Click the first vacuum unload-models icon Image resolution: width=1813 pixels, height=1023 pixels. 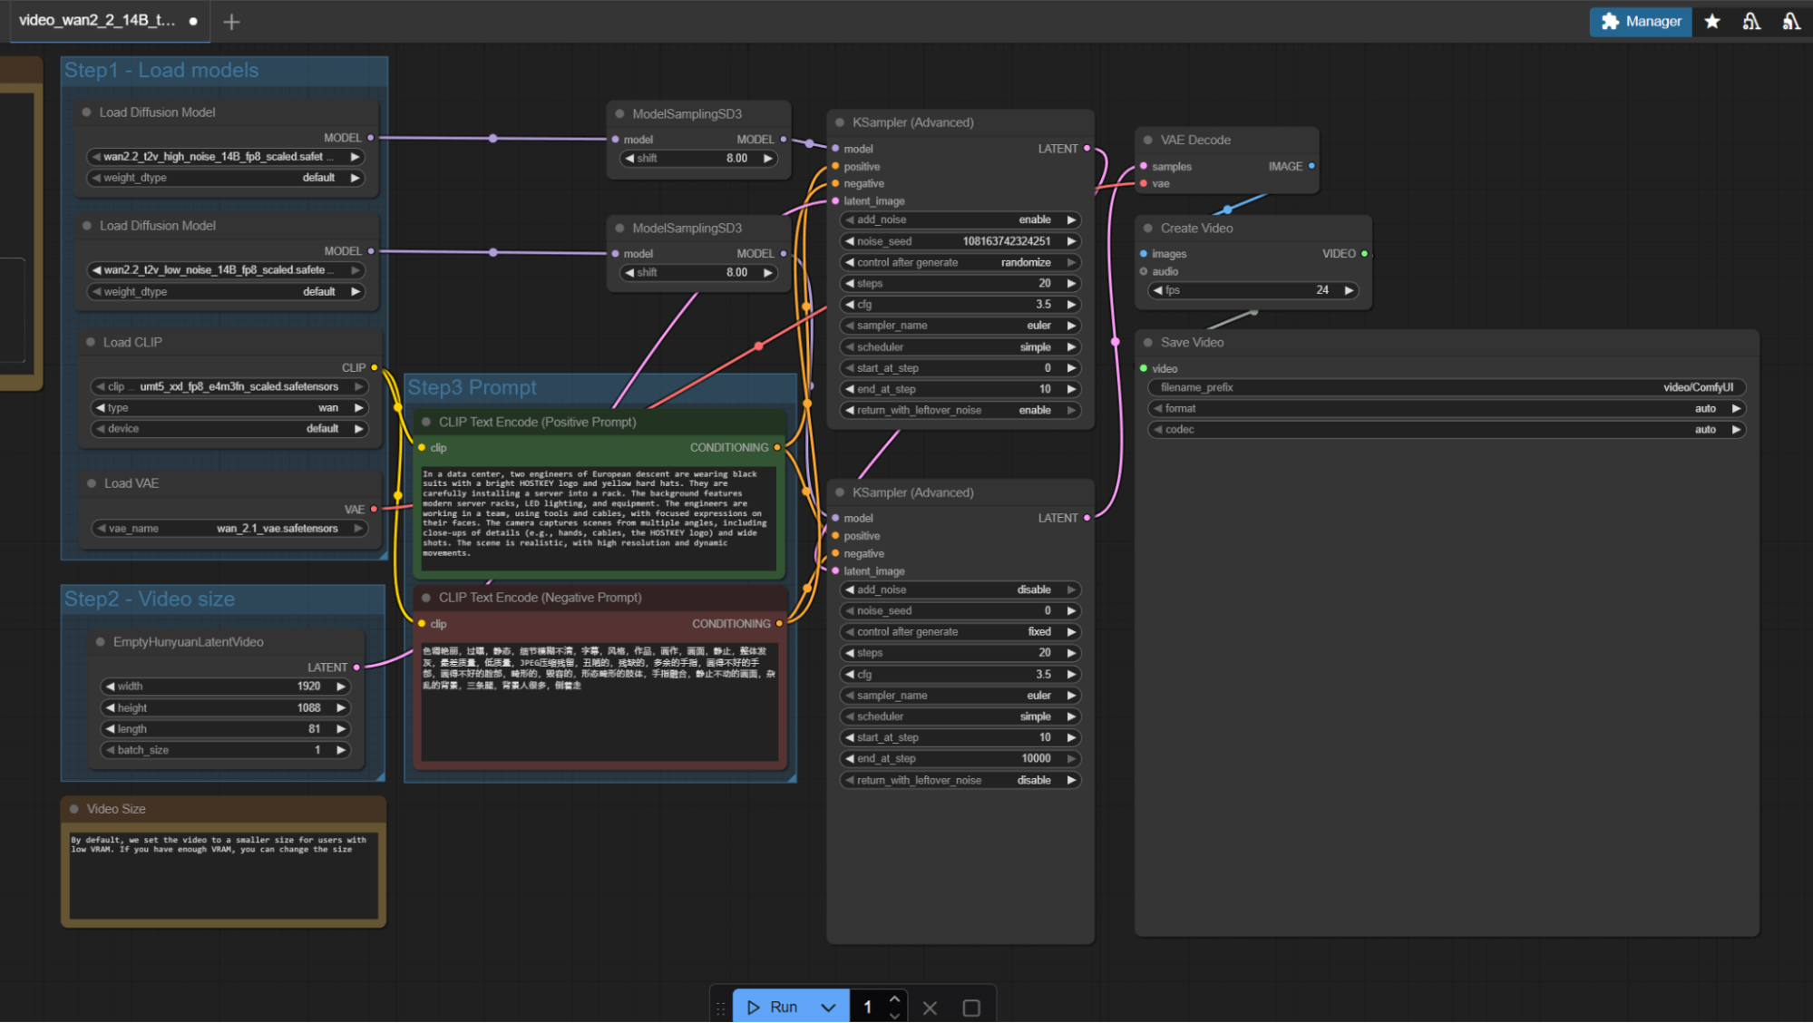(x=1751, y=21)
